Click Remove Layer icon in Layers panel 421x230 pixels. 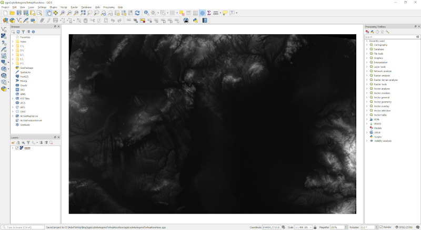point(51,143)
